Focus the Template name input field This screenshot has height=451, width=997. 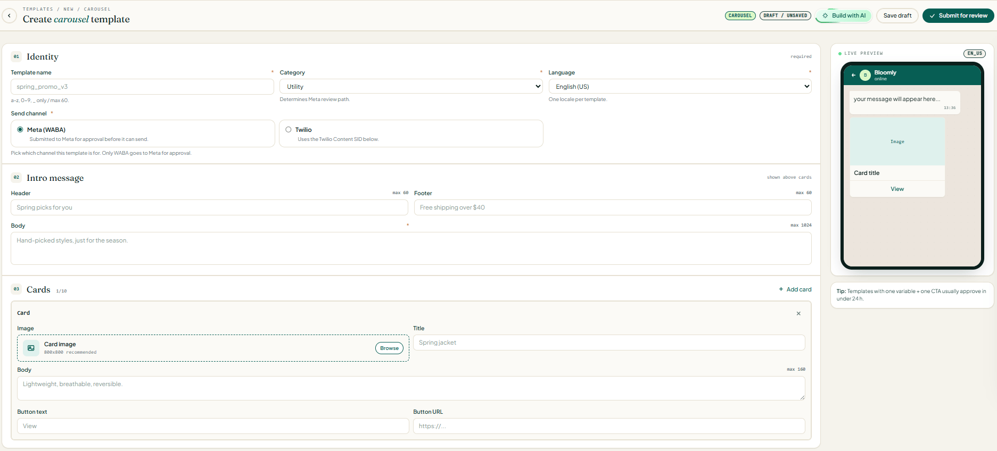[142, 87]
